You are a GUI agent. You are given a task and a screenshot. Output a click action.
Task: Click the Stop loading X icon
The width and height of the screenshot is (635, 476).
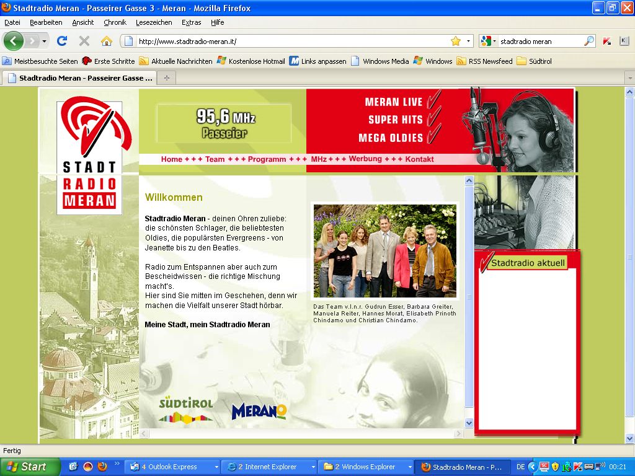coord(84,41)
